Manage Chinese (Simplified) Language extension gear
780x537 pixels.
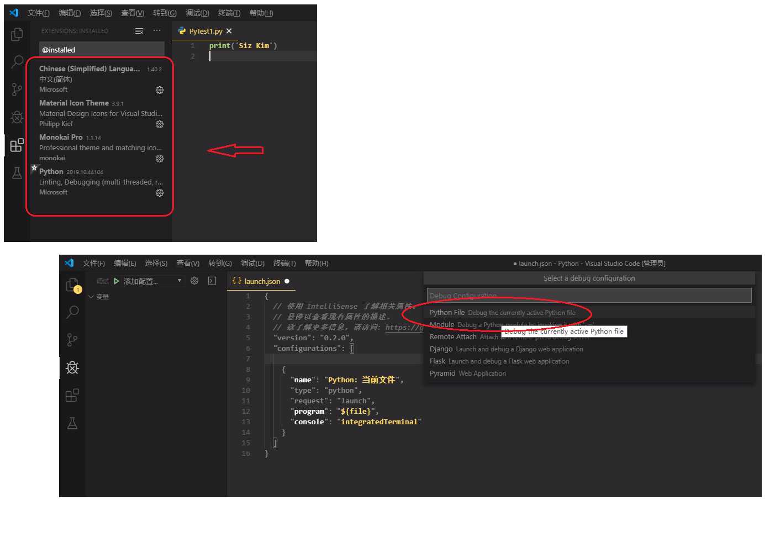160,90
